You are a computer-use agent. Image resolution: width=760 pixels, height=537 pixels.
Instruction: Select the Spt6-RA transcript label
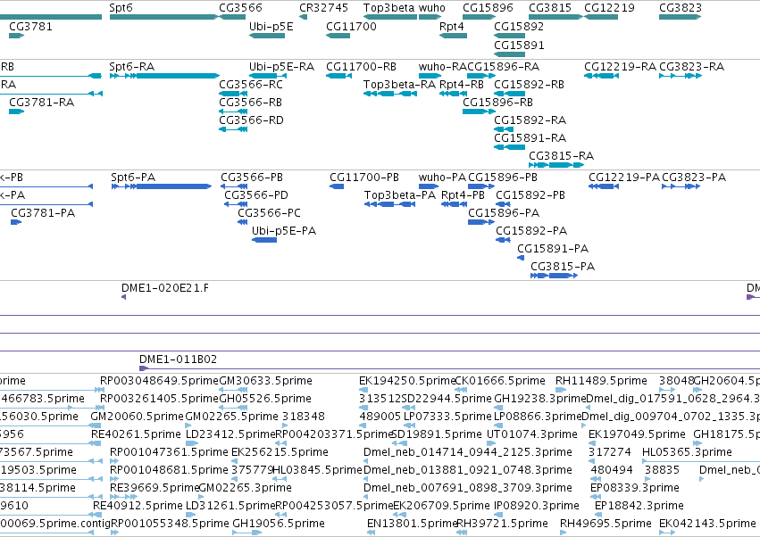click(132, 66)
